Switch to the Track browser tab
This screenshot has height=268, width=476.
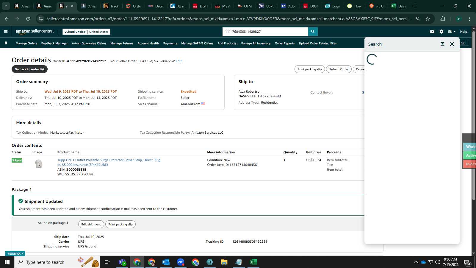click(111, 6)
